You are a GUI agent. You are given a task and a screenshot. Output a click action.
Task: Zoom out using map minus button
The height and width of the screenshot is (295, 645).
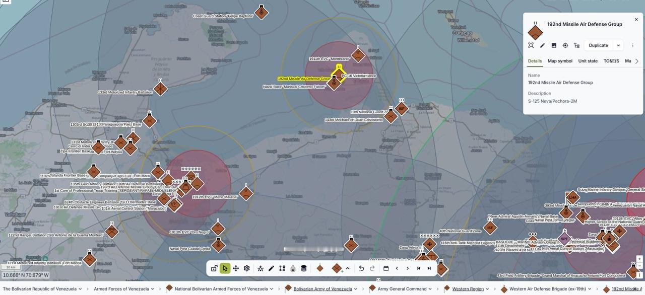(639, 266)
